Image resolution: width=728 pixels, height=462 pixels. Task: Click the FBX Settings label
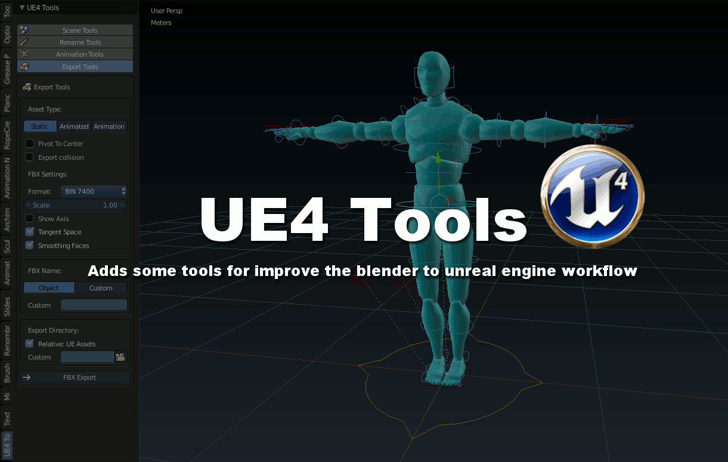[48, 174]
